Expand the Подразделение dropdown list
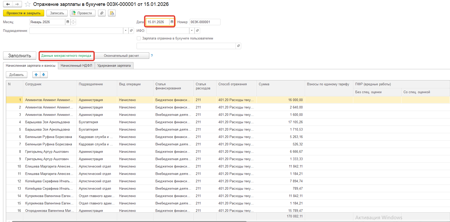Image resolution: width=450 pixels, height=222 pixels. (126, 31)
